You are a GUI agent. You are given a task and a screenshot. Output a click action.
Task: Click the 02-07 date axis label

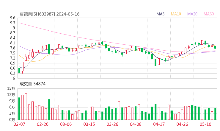pos(19,124)
